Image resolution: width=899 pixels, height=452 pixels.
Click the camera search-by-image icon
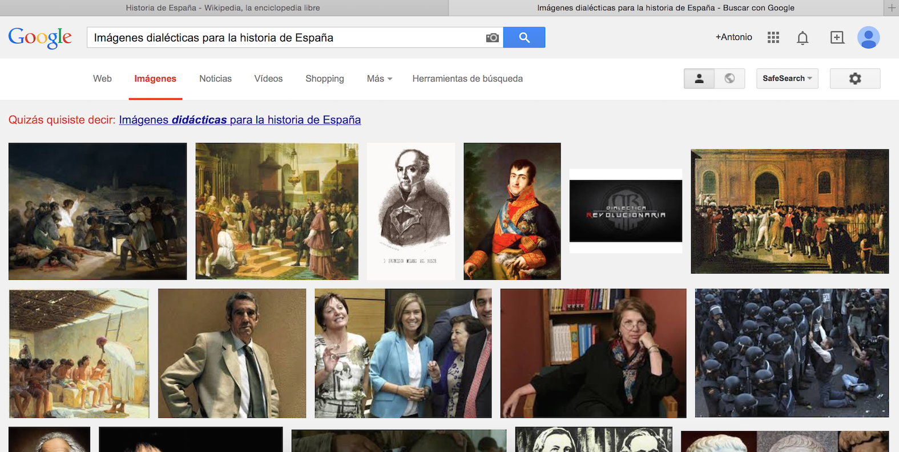click(492, 38)
